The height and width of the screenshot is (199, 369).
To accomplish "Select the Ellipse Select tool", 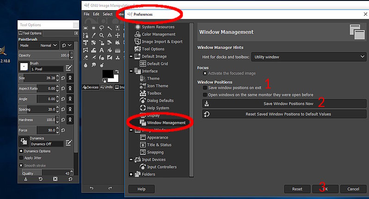I will [x=94, y=27].
